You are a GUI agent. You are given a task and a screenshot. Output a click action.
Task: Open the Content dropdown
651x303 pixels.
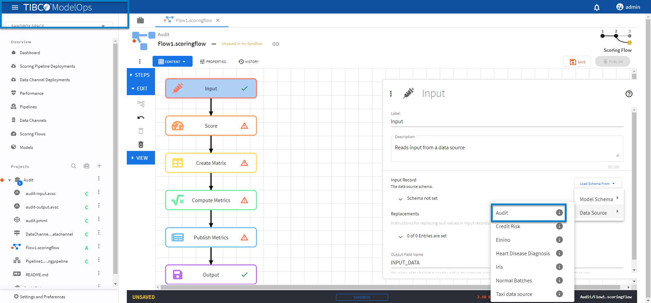173,62
